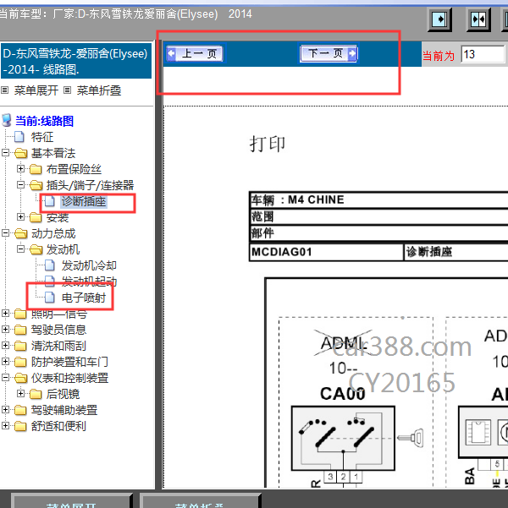Expand the 安装 folder
The height and width of the screenshot is (508, 508).
21,216
